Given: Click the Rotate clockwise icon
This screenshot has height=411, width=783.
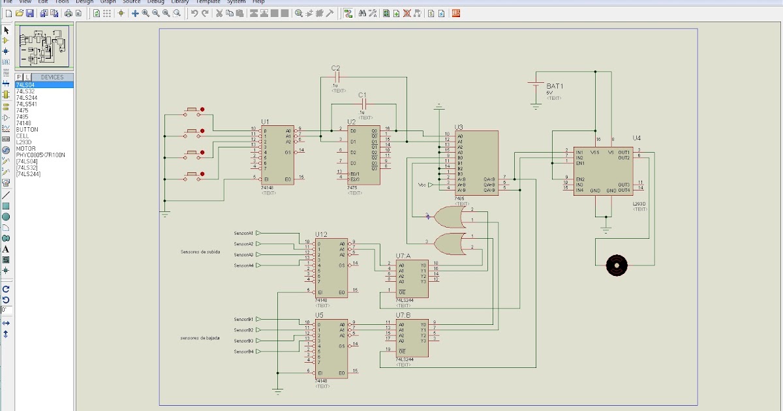Looking at the screenshot, I should [x=6, y=288].
